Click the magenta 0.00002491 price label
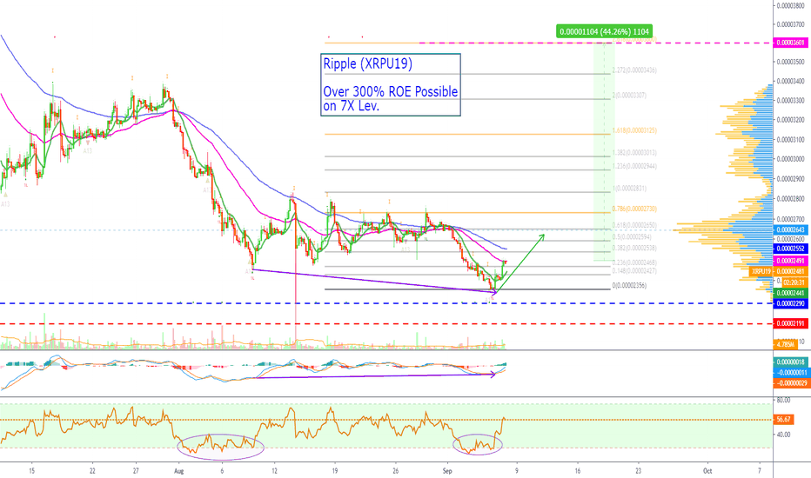This screenshot has height=478, width=811. (790, 261)
